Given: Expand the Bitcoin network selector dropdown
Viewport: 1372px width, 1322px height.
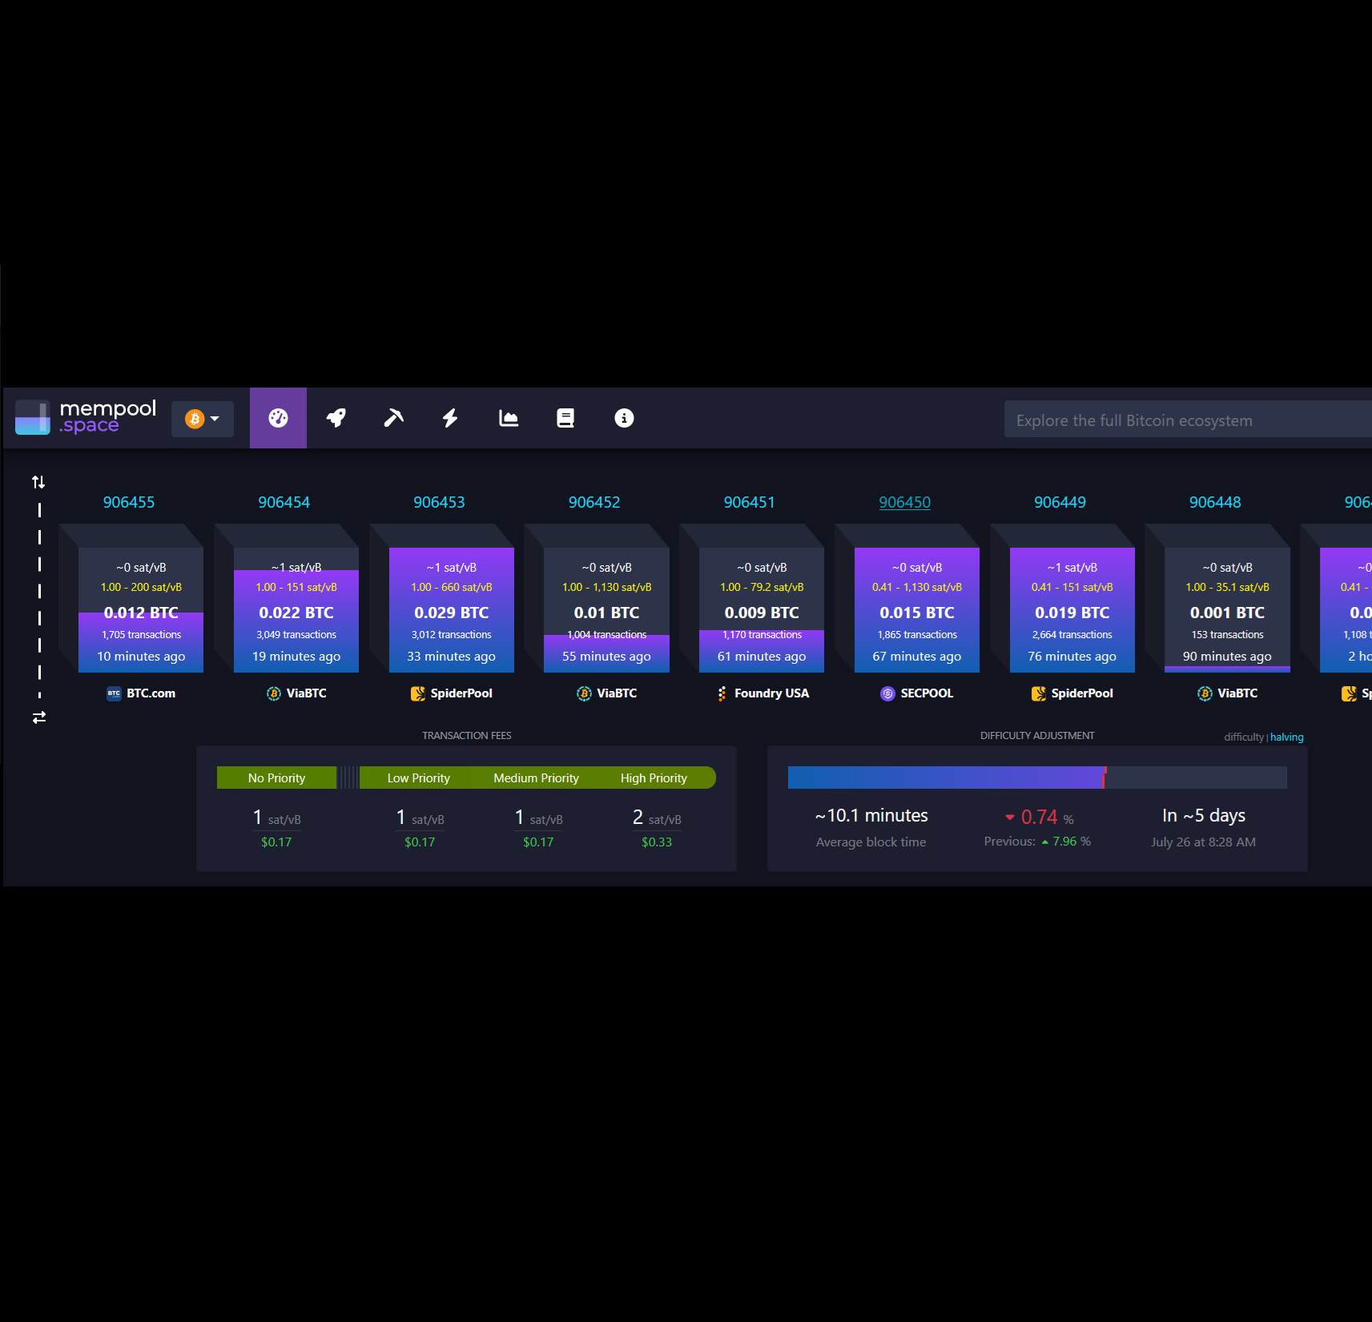Looking at the screenshot, I should [203, 419].
